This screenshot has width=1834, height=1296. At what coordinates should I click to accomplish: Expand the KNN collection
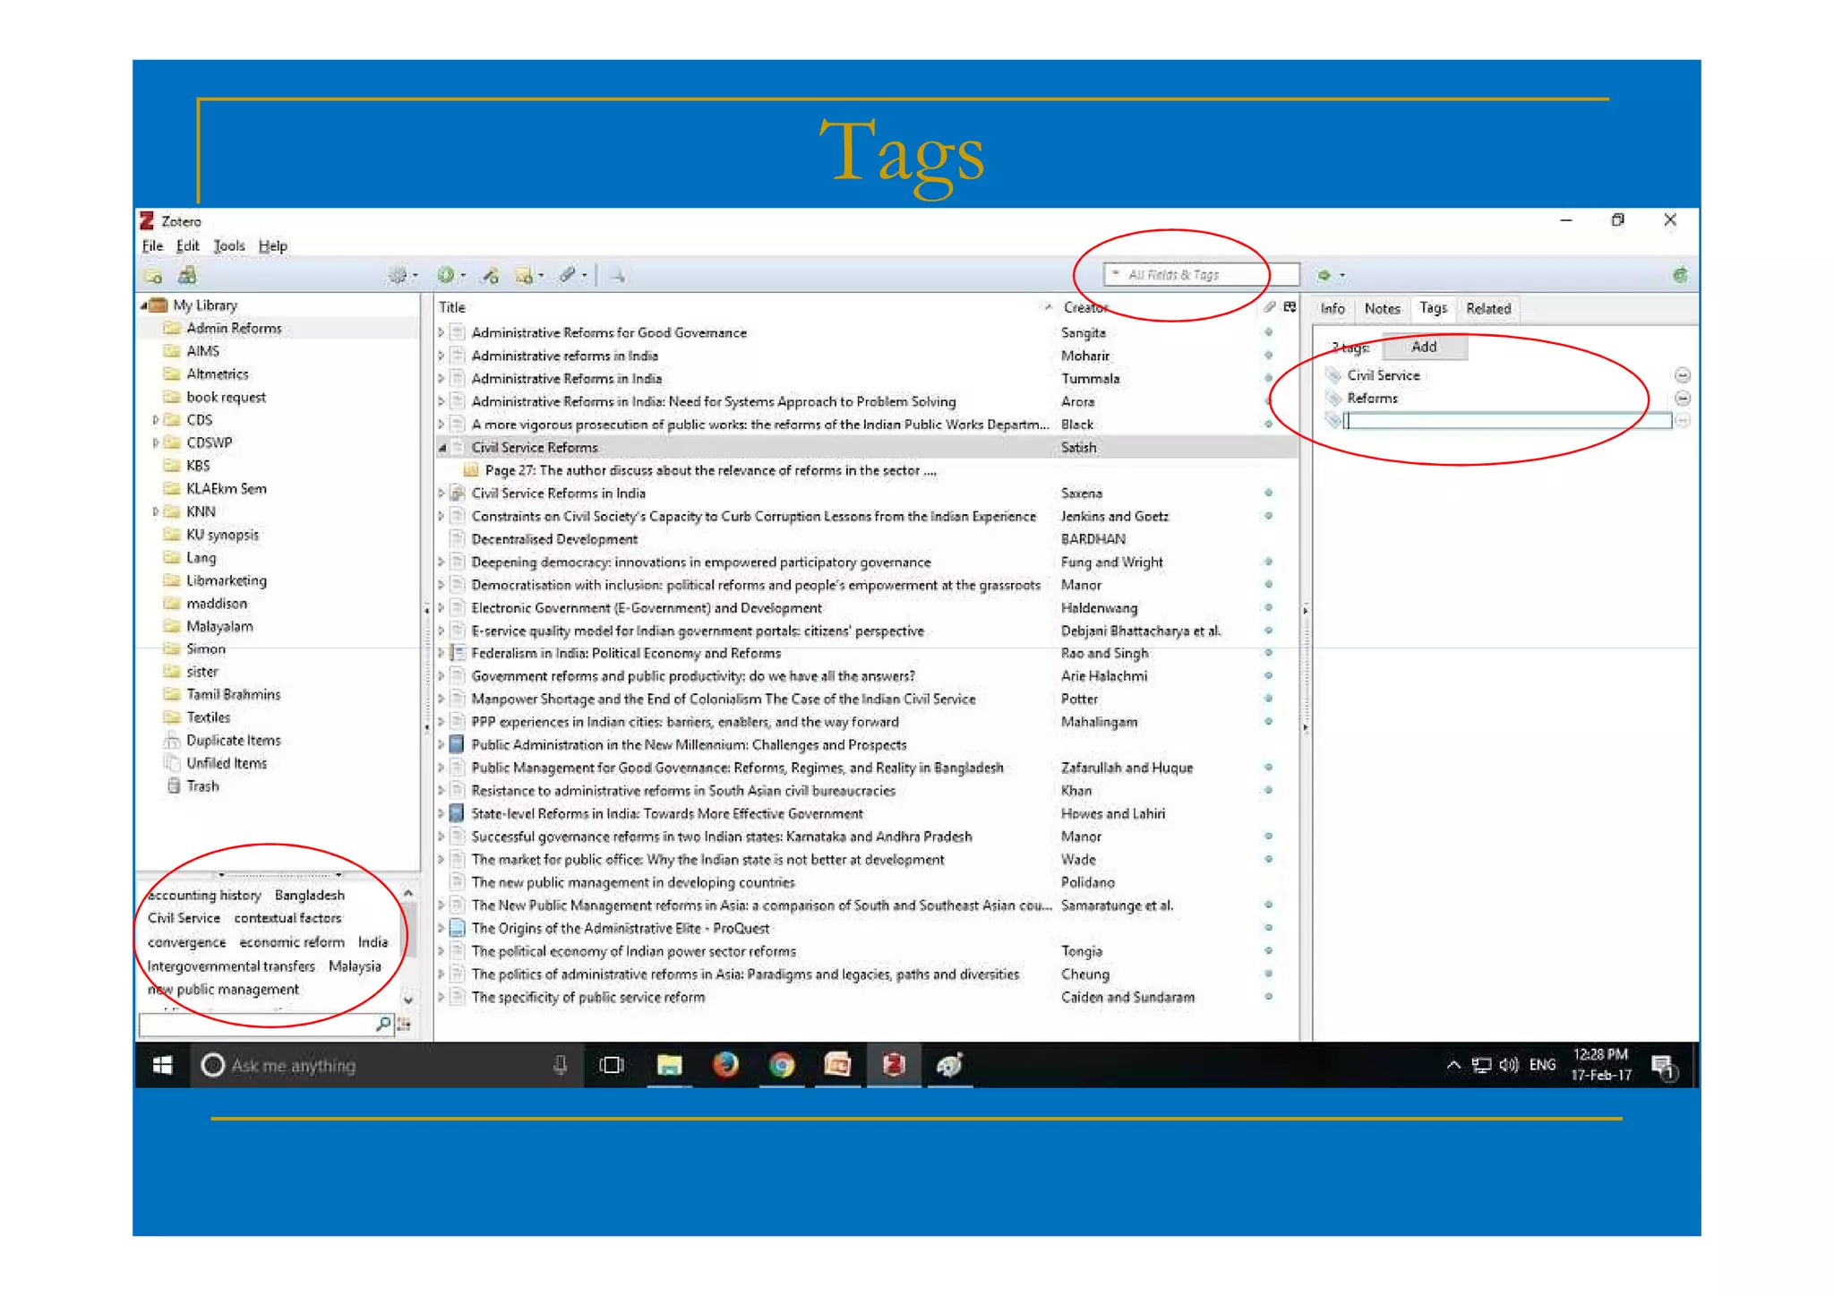tap(156, 511)
